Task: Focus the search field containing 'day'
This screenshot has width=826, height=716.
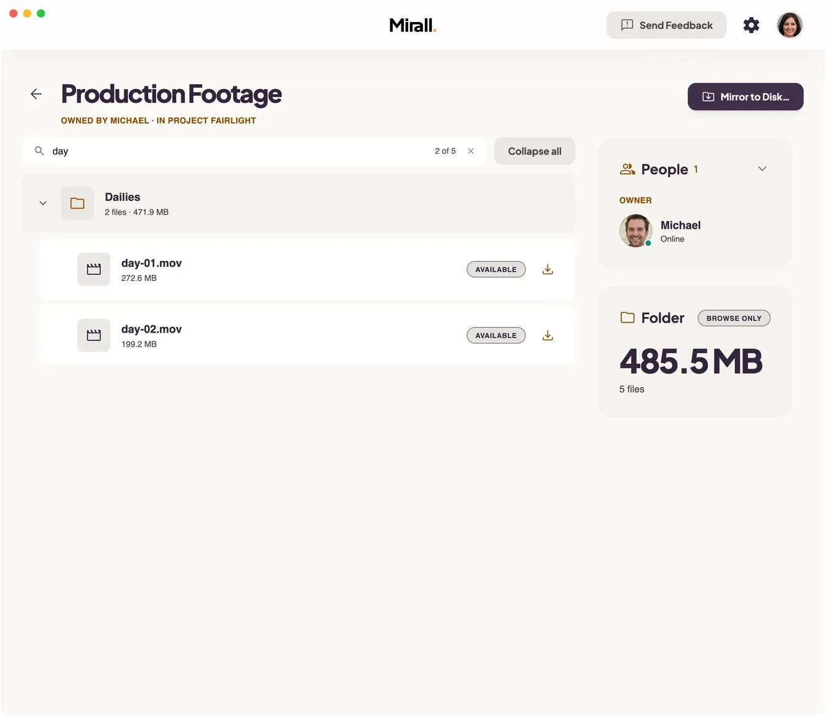Action: 254,151
